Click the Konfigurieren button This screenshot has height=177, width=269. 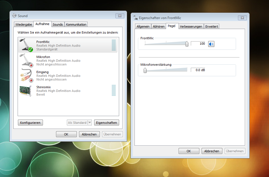pos(30,123)
